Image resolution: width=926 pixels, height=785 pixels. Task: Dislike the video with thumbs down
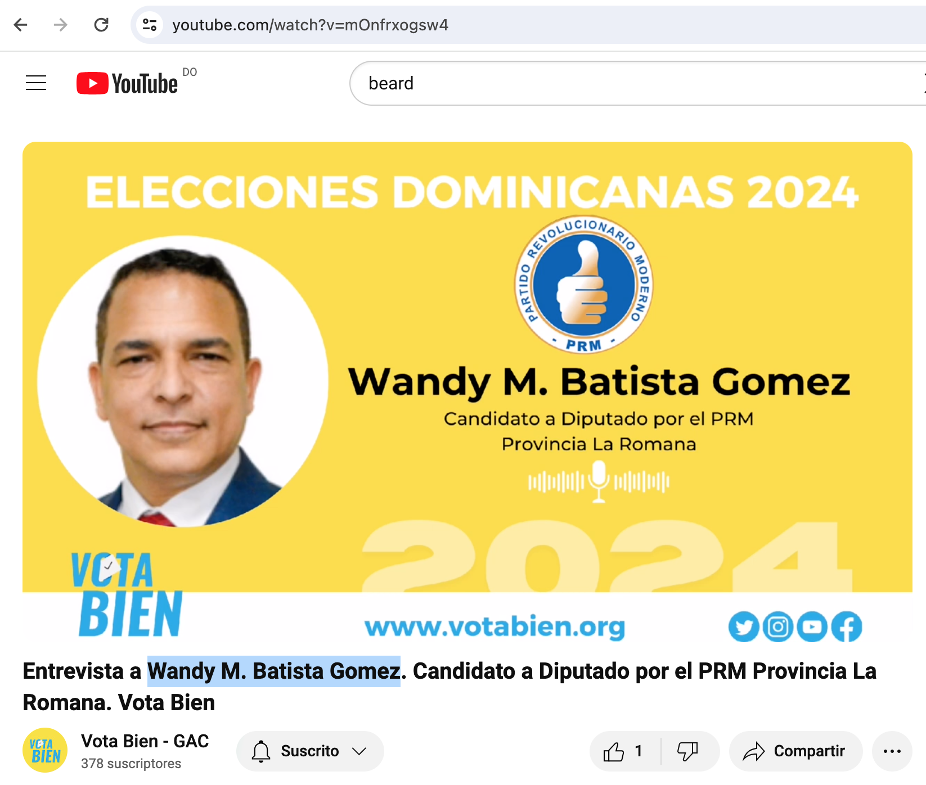pos(688,751)
